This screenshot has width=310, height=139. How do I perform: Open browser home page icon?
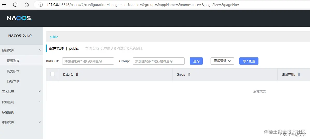point(27,5)
